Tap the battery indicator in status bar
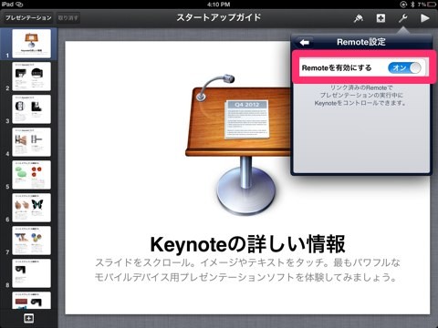438x328 pixels. [432, 5]
